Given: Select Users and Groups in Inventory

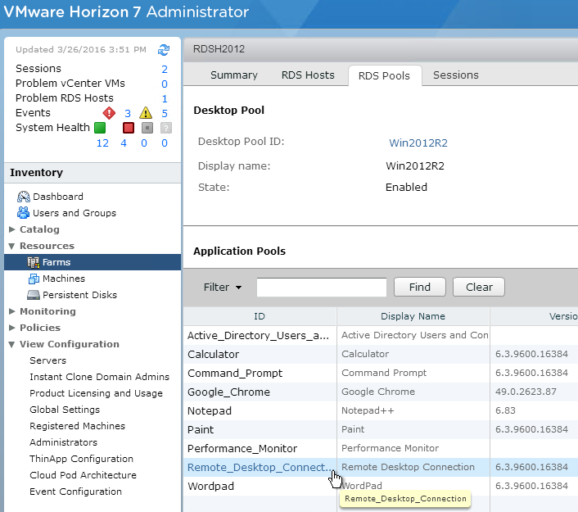Looking at the screenshot, I should (x=75, y=213).
